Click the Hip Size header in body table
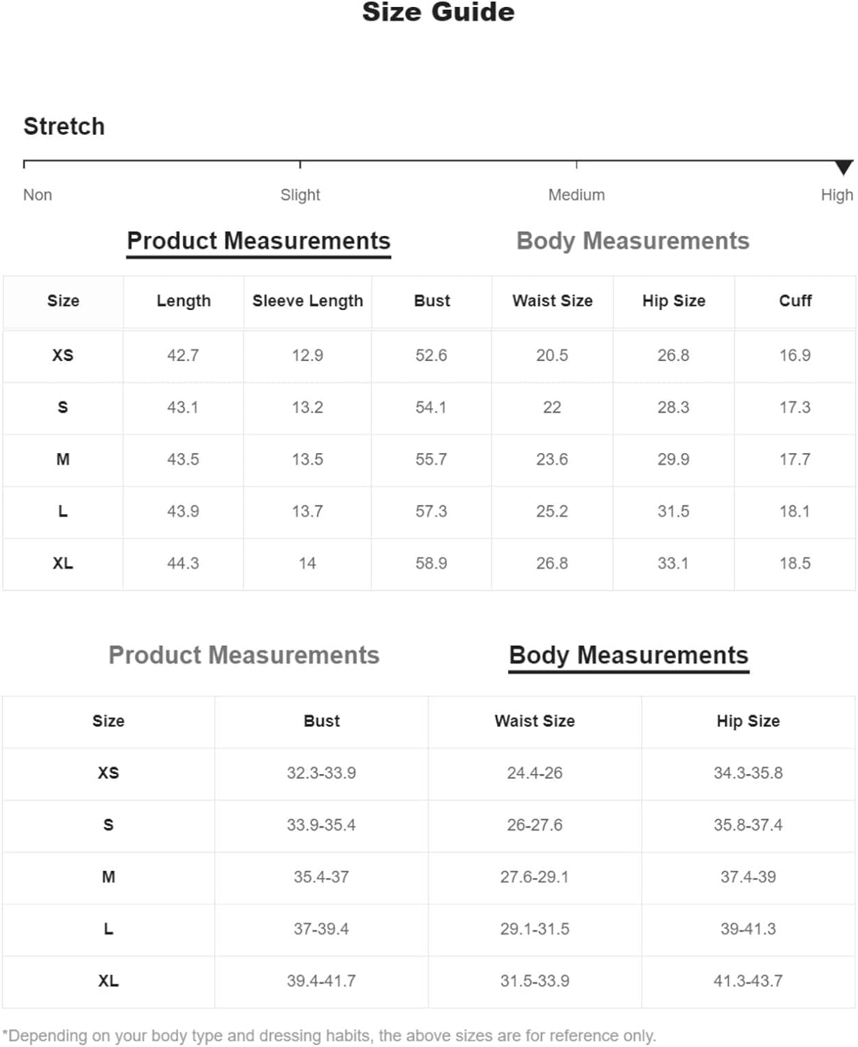The image size is (858, 1047). click(748, 721)
